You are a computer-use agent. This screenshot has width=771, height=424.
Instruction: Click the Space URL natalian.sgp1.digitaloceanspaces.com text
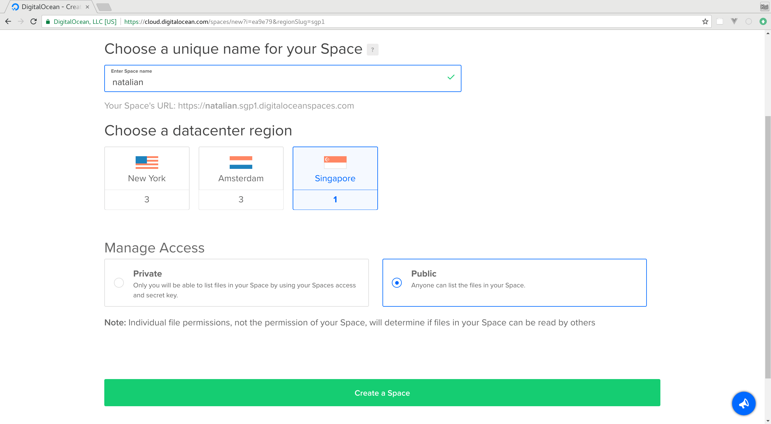tap(266, 106)
